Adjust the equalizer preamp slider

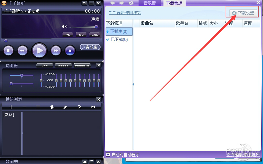[x=41, y=80]
